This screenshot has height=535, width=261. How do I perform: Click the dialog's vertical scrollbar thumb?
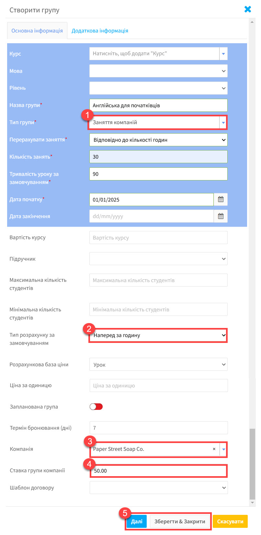point(253,464)
